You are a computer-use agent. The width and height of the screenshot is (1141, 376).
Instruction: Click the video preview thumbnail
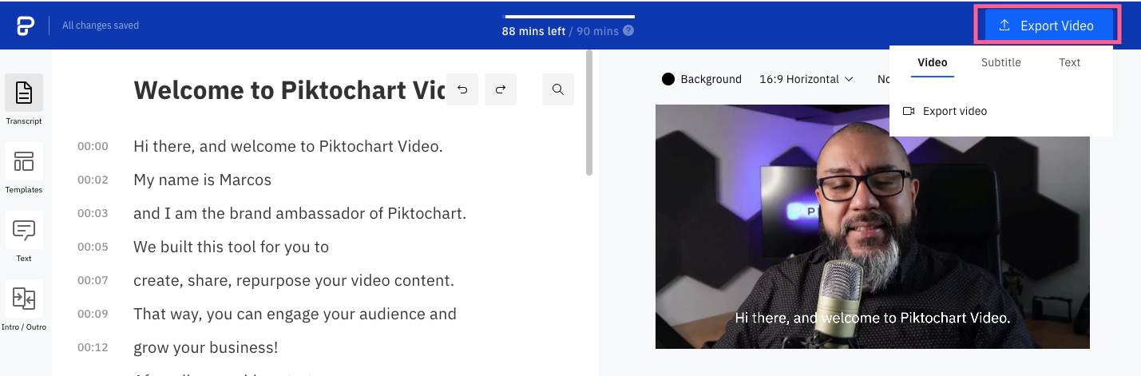click(873, 226)
